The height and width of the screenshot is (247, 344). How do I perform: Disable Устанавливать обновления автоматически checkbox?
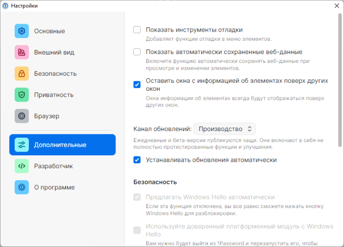pyautogui.click(x=137, y=160)
